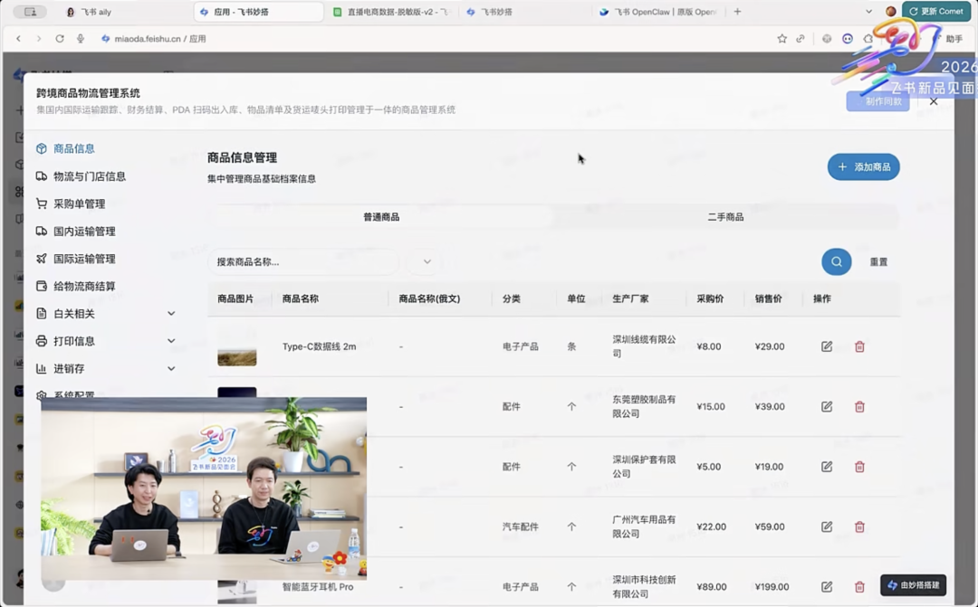Viewport: 978px width, 607px height.
Task: Reload the page in browser toolbar
Action: click(x=60, y=39)
